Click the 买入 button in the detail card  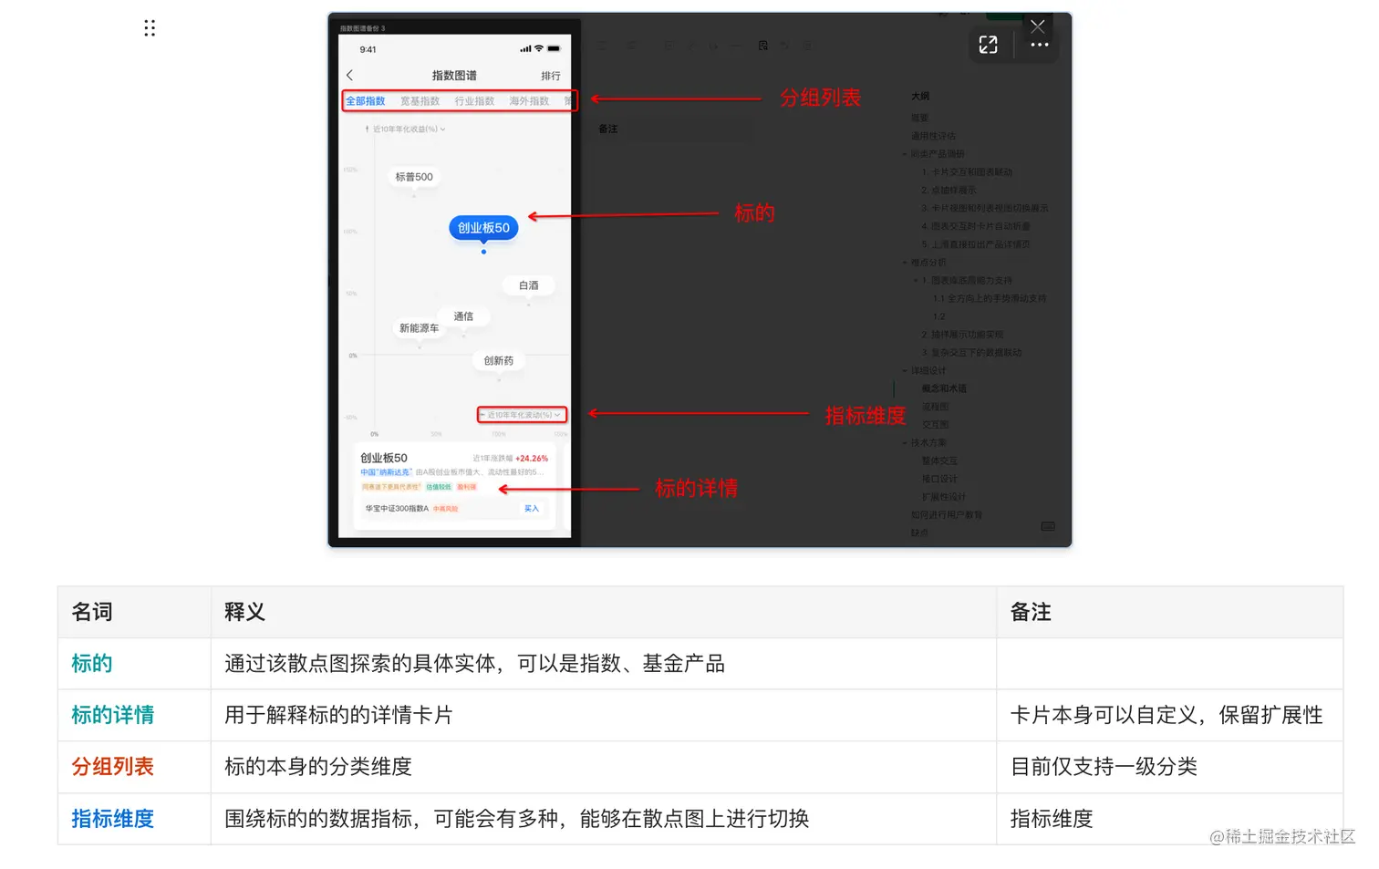pyautogui.click(x=532, y=509)
